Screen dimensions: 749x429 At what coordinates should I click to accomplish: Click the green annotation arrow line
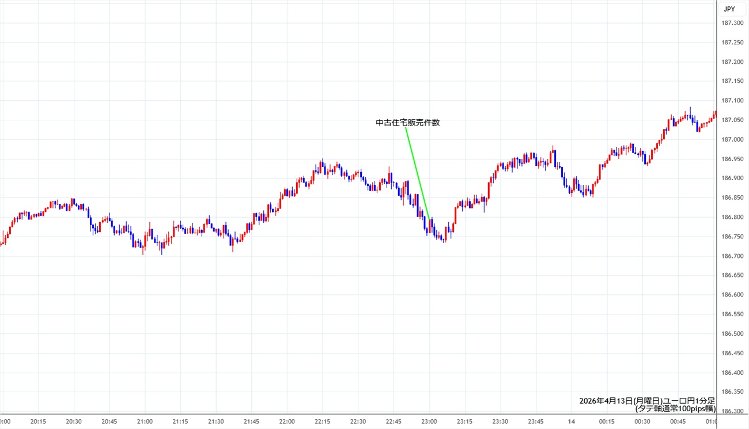tap(418, 173)
